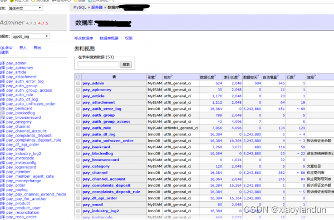Click the 校对 collation column header
This screenshot has height=220, width=334.
[167, 77]
